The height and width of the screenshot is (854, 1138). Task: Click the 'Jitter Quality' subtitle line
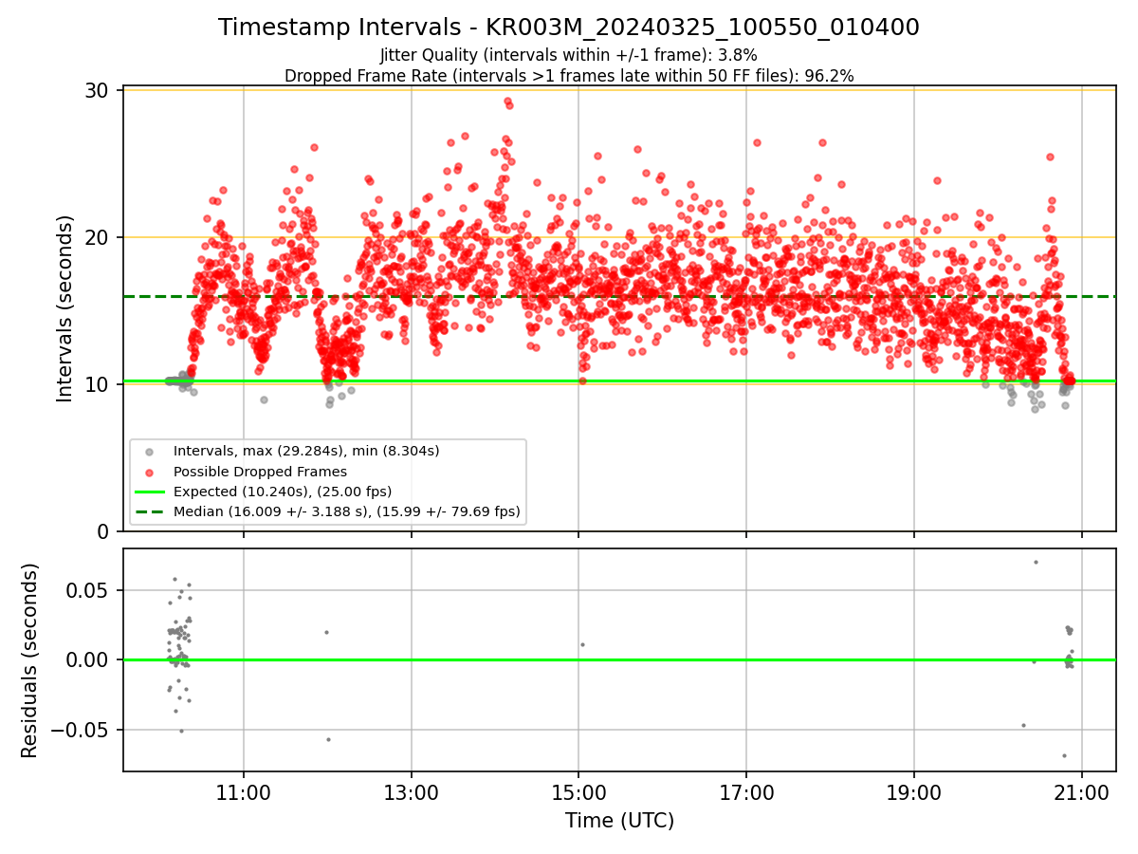(569, 55)
